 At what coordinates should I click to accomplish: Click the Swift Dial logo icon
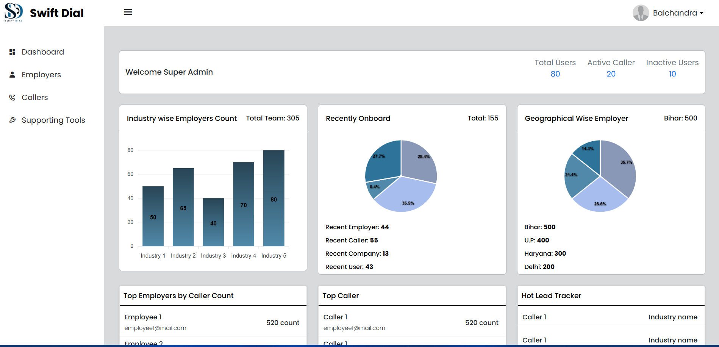point(14,12)
